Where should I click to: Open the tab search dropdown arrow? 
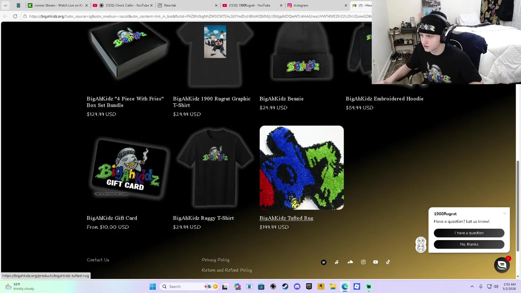5,5
